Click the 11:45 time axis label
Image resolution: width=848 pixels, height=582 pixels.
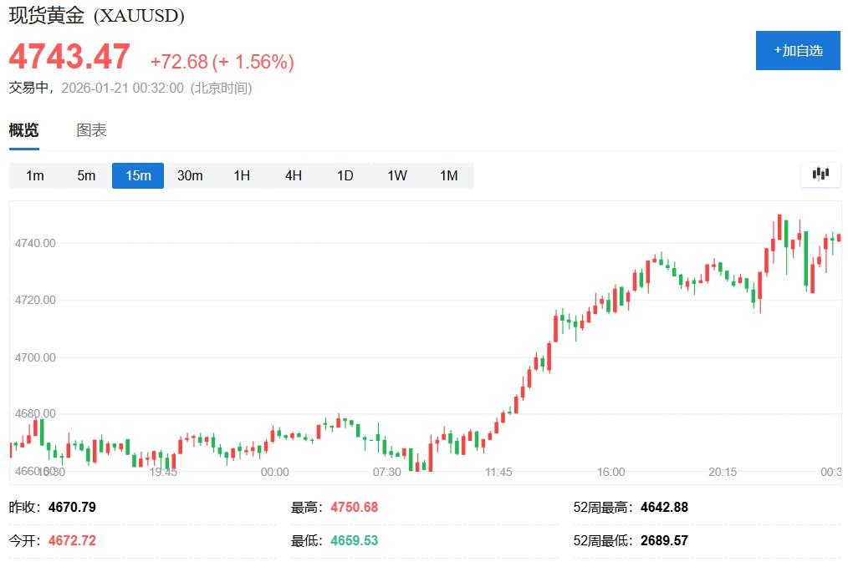pos(498,472)
